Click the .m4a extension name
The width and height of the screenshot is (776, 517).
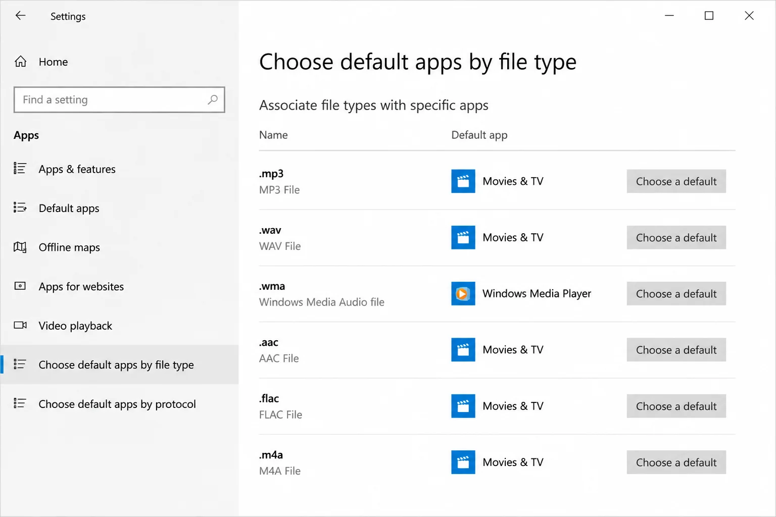point(271,454)
